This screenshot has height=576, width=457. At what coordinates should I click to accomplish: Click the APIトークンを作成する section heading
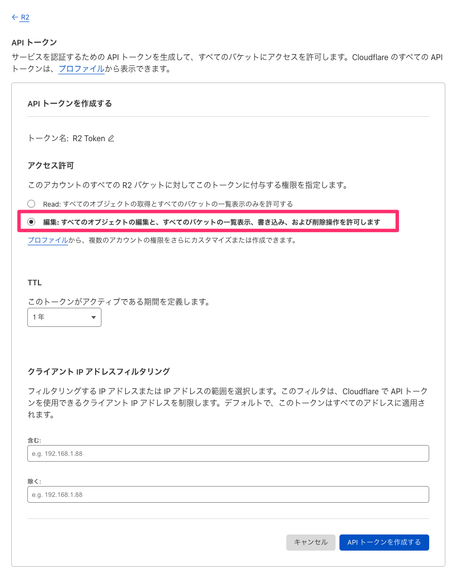70,104
